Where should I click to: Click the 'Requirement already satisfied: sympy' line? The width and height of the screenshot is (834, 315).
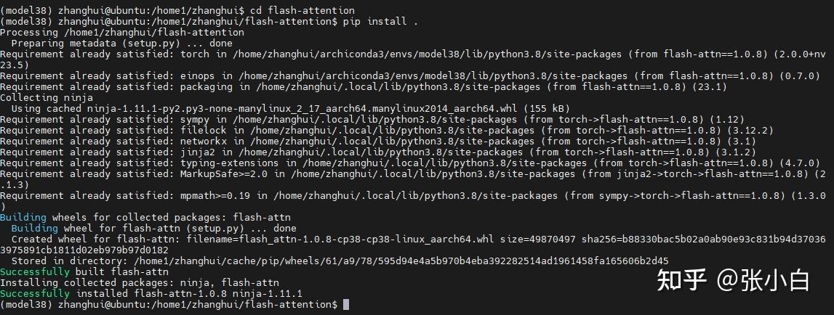point(372,119)
